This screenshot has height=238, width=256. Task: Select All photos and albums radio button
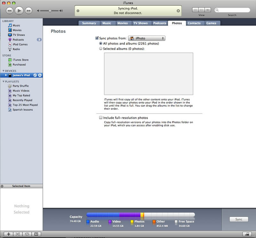click(x=101, y=44)
